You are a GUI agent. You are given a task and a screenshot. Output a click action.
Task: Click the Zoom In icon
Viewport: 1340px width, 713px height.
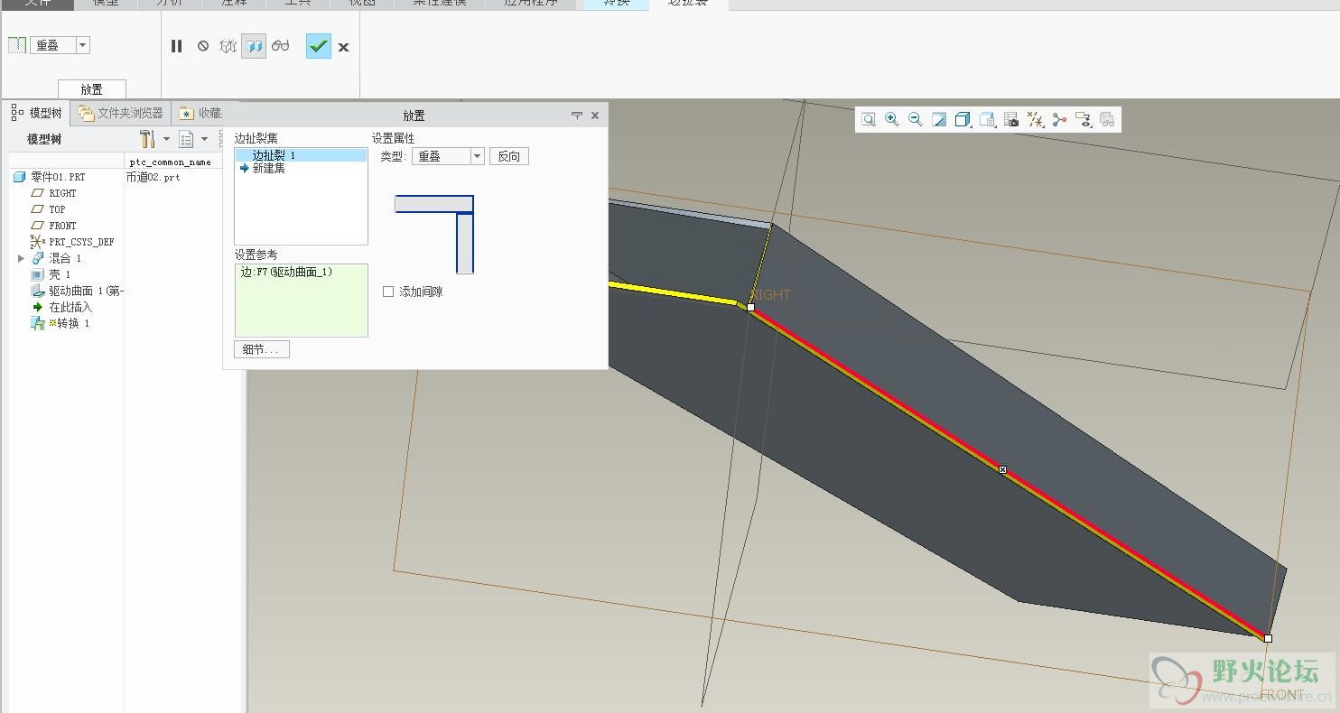coord(892,119)
